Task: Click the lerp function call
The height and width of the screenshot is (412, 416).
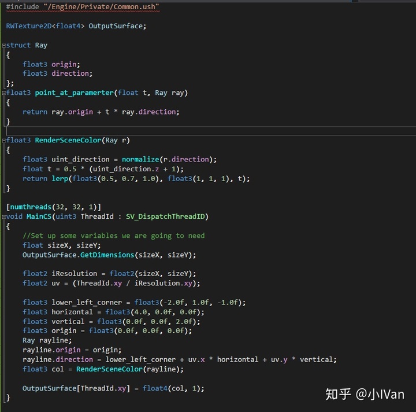Action: pyautogui.click(x=60, y=178)
